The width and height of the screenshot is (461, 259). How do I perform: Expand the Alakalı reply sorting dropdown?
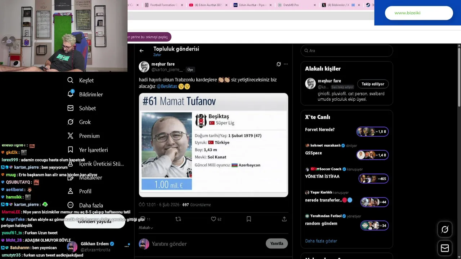(146, 228)
